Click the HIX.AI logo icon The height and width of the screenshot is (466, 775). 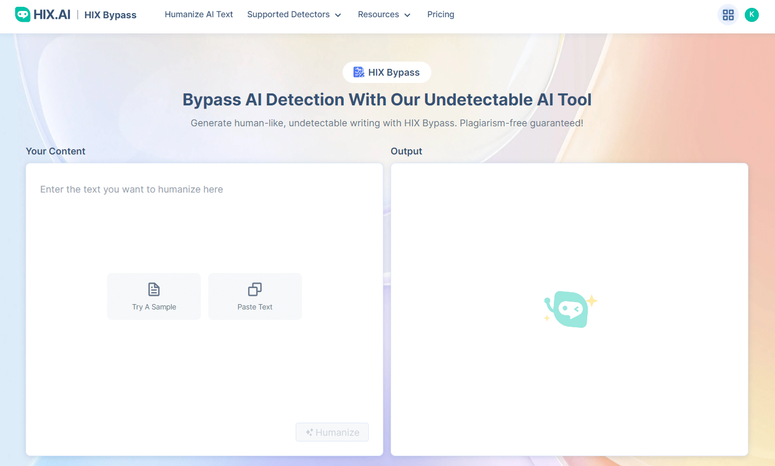pyautogui.click(x=22, y=15)
